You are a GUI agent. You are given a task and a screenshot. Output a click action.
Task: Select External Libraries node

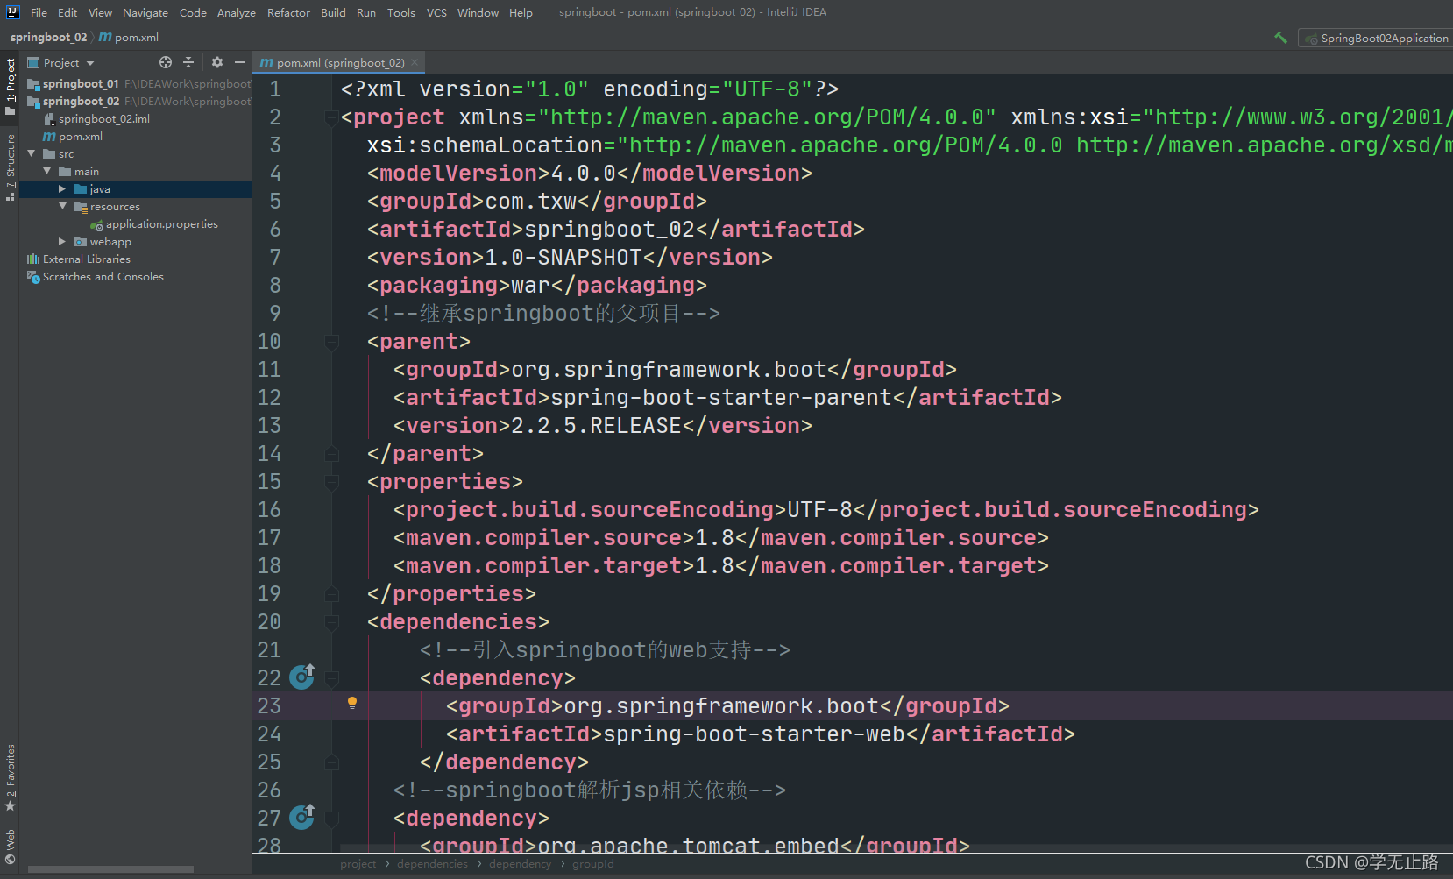click(x=86, y=259)
